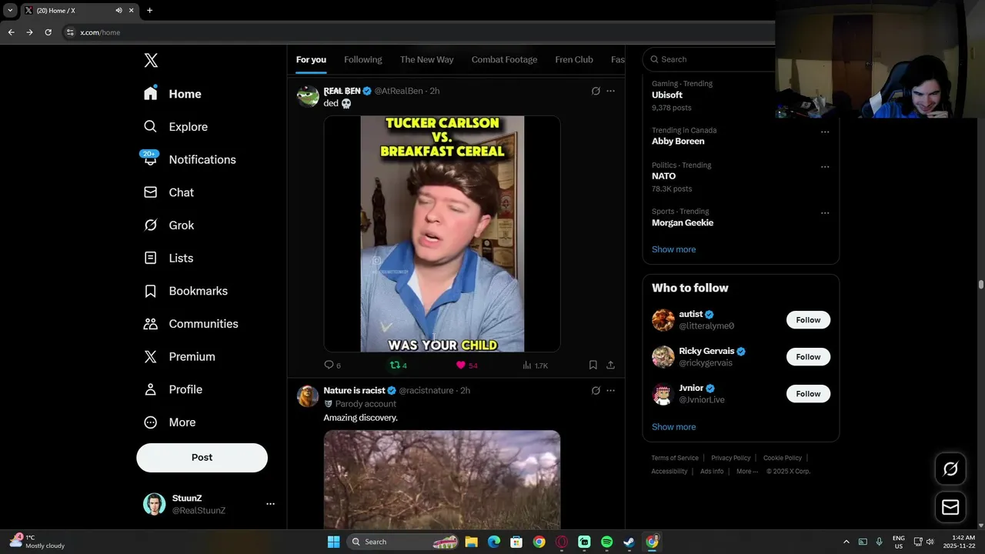Screen dimensions: 985x554
Task: Open File Explorer in the taskbar
Action: (471, 542)
